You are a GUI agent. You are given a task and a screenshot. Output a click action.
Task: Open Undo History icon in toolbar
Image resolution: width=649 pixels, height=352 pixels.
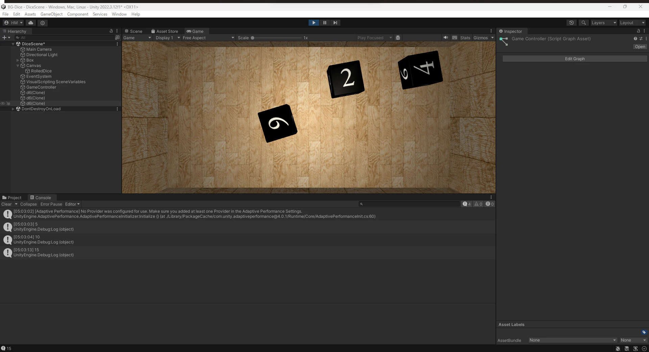pos(572,23)
